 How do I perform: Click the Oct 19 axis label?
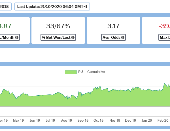click(x=98, y=121)
